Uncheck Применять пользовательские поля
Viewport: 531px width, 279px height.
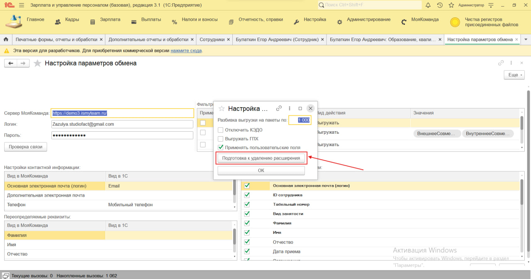tap(221, 147)
